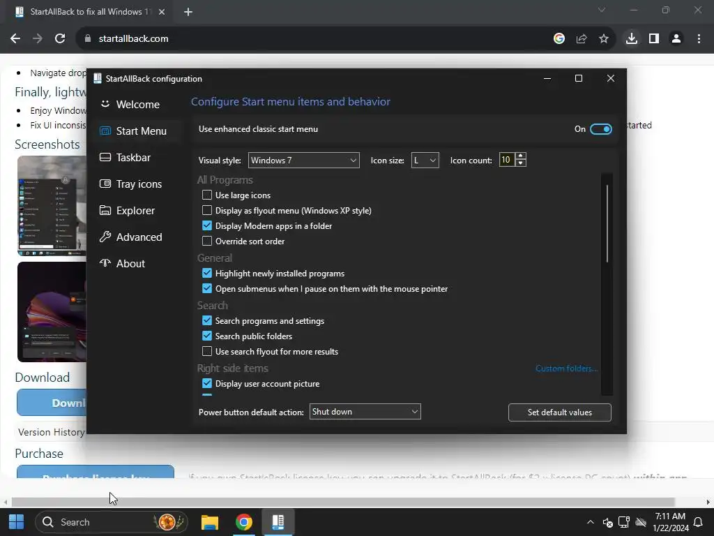This screenshot has height=536, width=714.
Task: Uncheck Open submenus on mouse pause
Action: (206, 288)
